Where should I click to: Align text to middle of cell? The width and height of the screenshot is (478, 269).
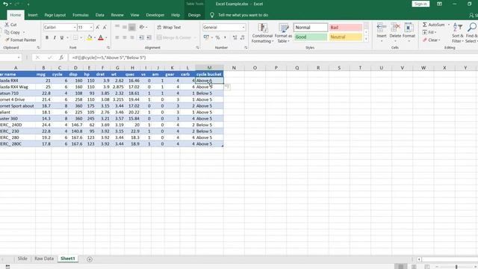click(125, 27)
